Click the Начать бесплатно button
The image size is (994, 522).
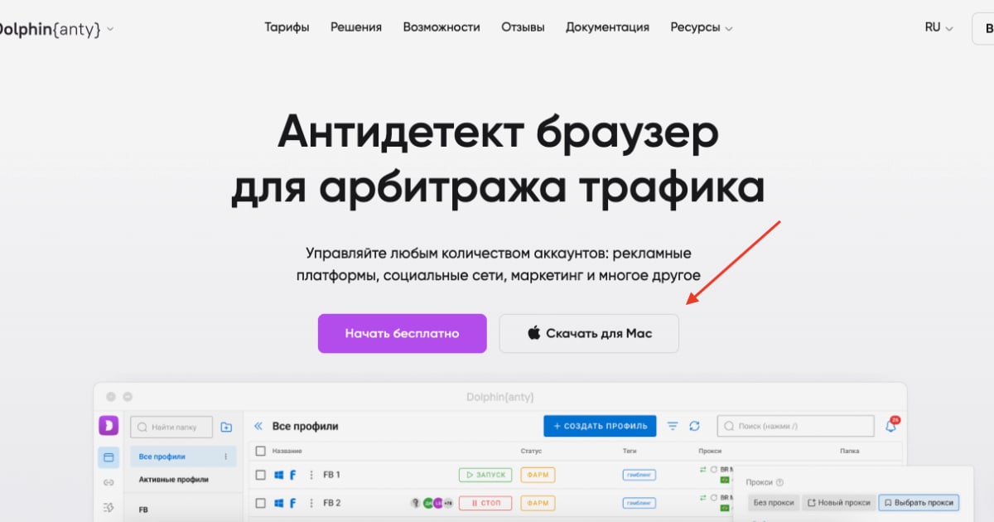[x=402, y=333]
